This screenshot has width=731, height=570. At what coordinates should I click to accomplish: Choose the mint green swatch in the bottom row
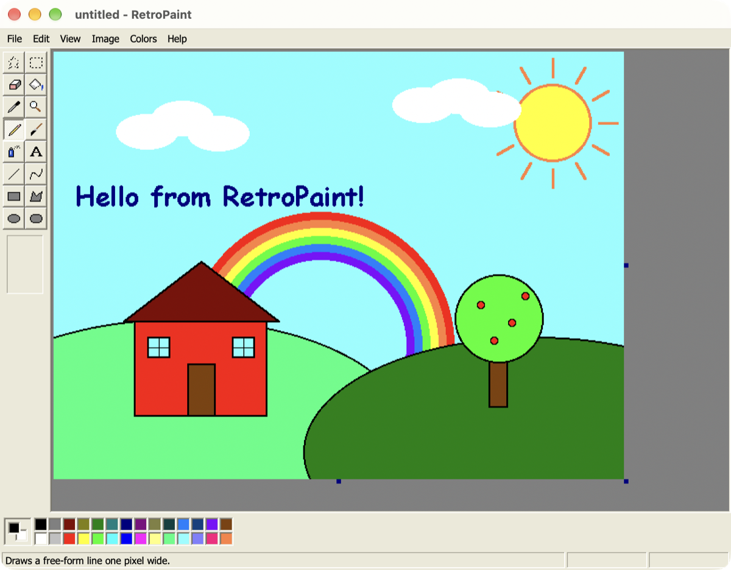pos(169,538)
